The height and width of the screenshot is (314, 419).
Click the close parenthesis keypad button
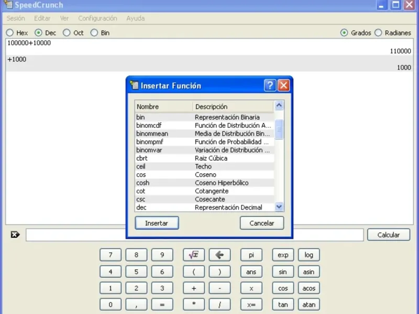(219, 272)
